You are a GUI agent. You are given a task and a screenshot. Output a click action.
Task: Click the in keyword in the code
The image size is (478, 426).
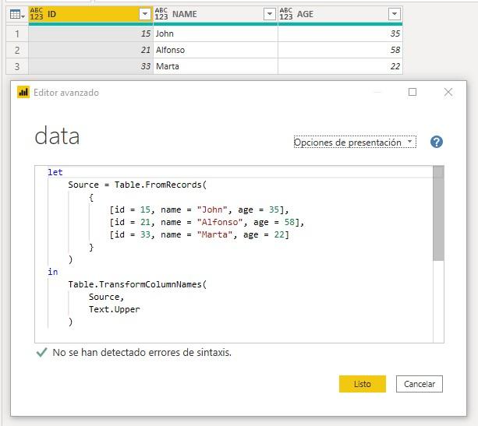(53, 272)
